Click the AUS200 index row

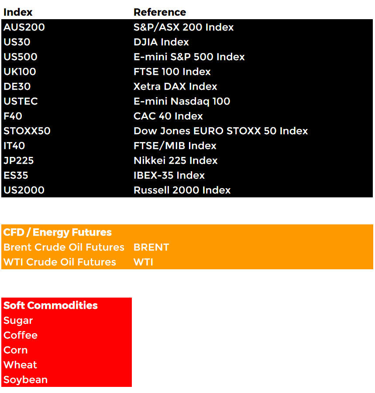[187, 27]
